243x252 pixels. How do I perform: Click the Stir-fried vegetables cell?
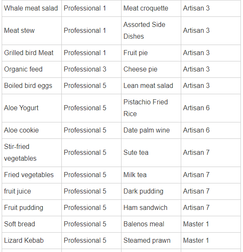pos(32,153)
